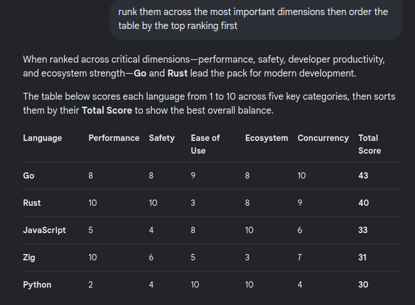415x305 pixels.
Task: Click the 'Python' row label
Action: 37,285
